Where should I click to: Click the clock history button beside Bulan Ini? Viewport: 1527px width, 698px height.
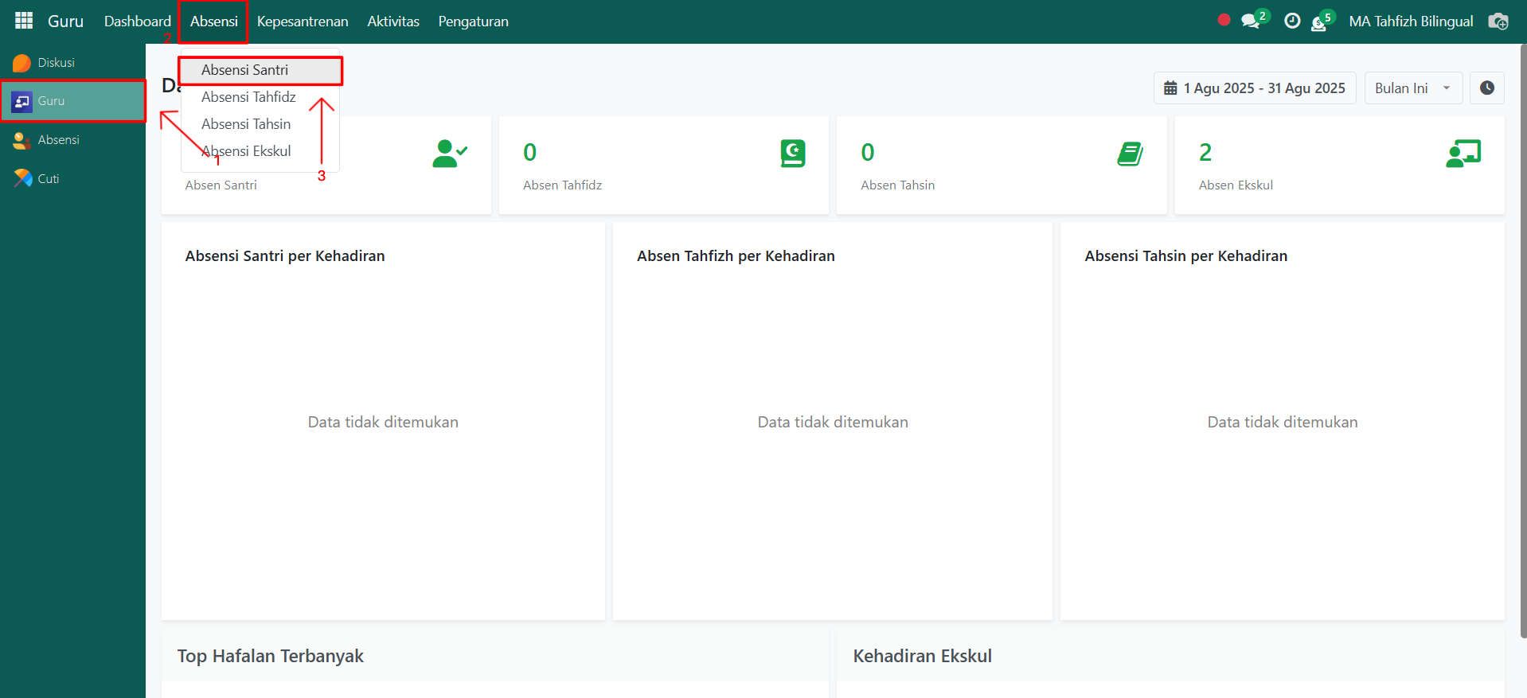click(1486, 88)
